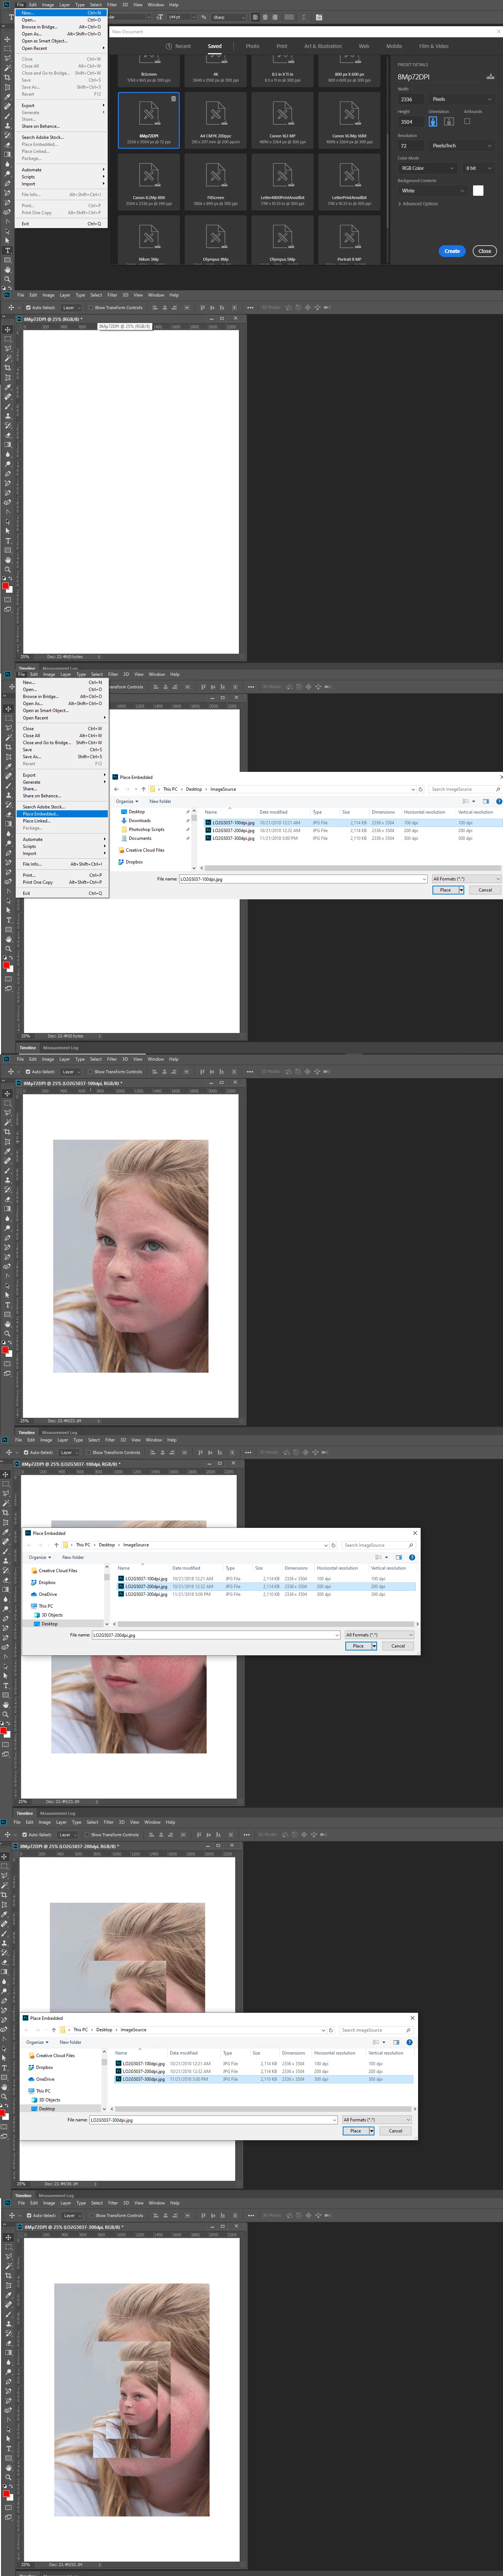Viewport: 503px width, 2576px height.
Task: Switch to the Art & Illustration tab
Action: point(323,46)
